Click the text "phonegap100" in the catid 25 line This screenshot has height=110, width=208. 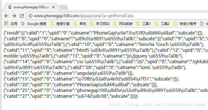pyautogui.click(x=92, y=91)
